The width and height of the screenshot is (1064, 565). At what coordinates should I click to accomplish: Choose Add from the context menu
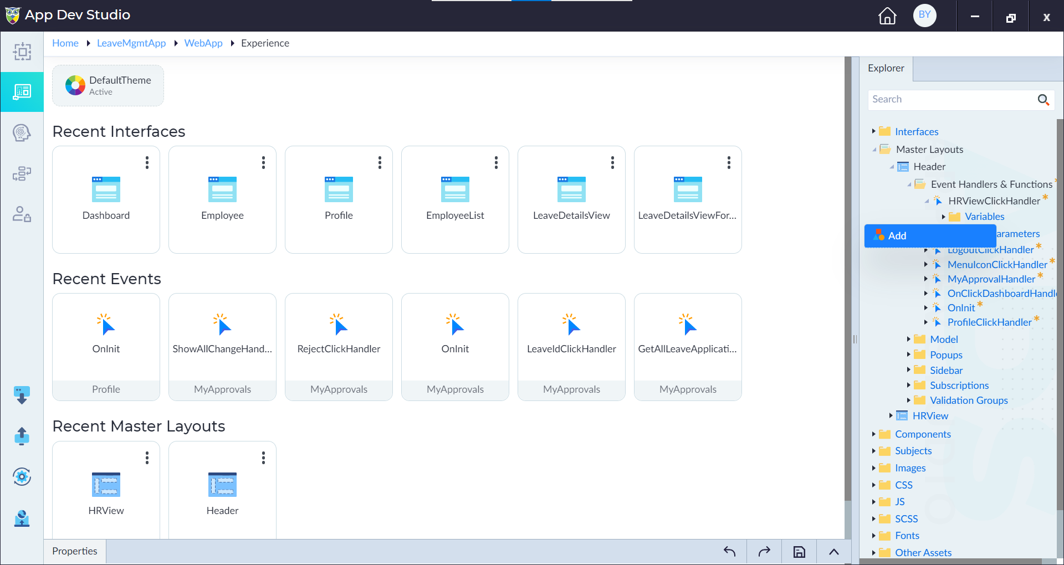930,236
